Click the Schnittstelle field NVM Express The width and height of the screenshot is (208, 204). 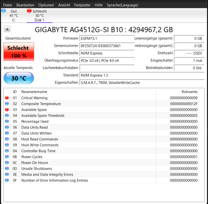click(x=107, y=53)
